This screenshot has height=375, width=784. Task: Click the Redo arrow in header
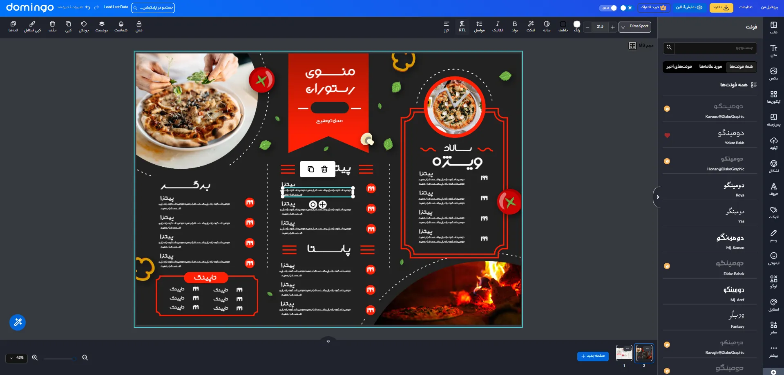[x=96, y=7]
